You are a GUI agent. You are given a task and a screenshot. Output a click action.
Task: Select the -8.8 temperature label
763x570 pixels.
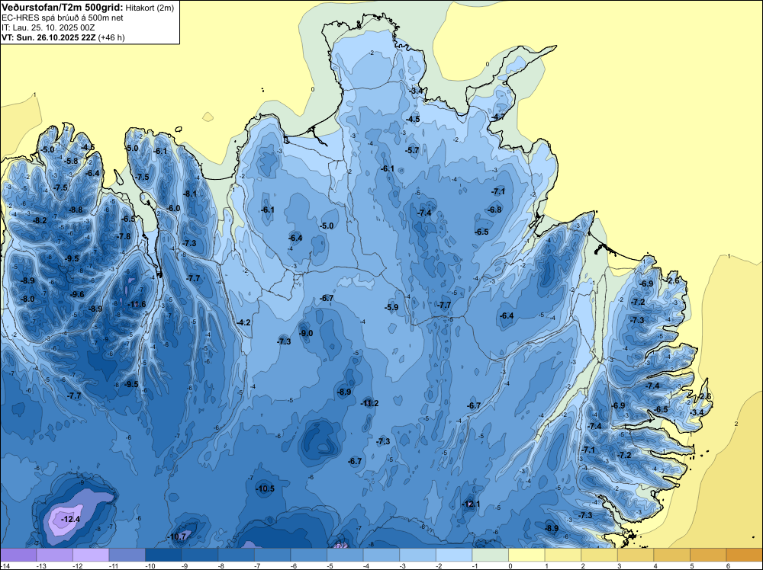76,210
